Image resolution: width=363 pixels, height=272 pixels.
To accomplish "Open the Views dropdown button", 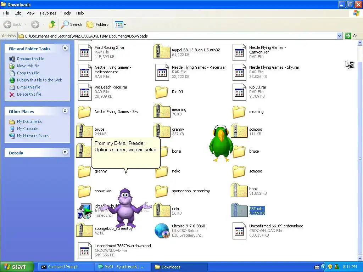I will [121, 24].
